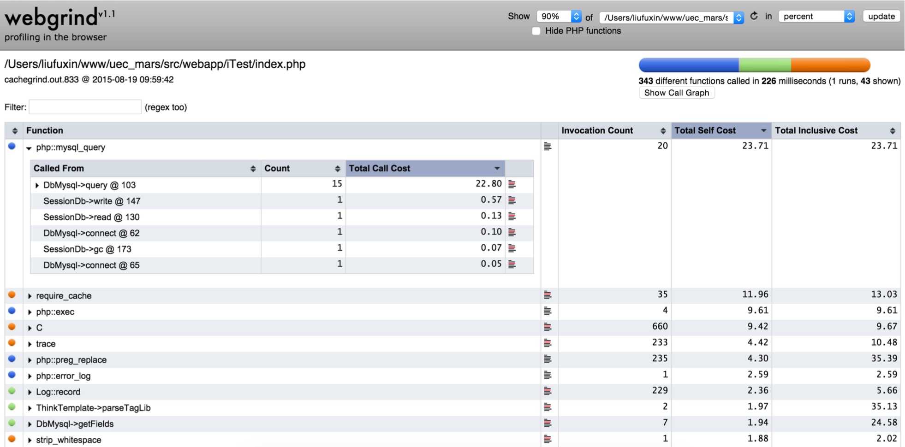This screenshot has width=905, height=447.
Task: Click green dot beside DbMysql->getFields
Action: [12, 423]
